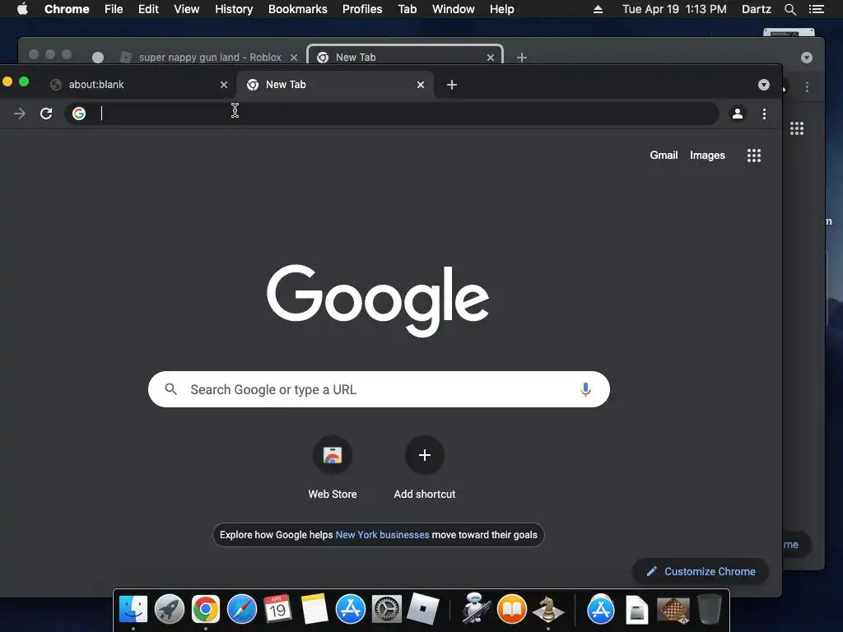Open Notes from the Dock
Viewport: 843px width, 632px height.
(314, 610)
